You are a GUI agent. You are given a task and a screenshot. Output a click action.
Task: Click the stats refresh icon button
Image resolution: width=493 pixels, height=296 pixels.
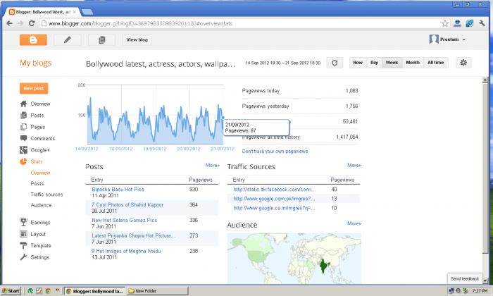(335, 63)
